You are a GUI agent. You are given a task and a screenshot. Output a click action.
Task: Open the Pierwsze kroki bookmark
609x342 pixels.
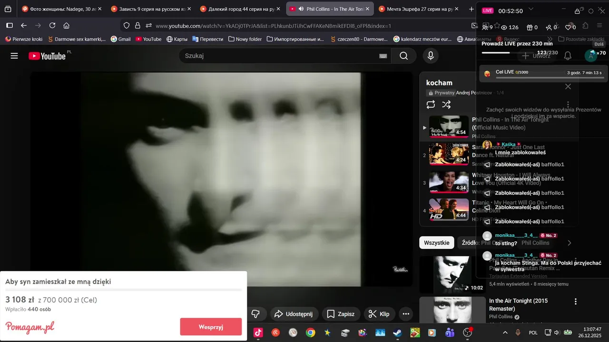point(23,39)
